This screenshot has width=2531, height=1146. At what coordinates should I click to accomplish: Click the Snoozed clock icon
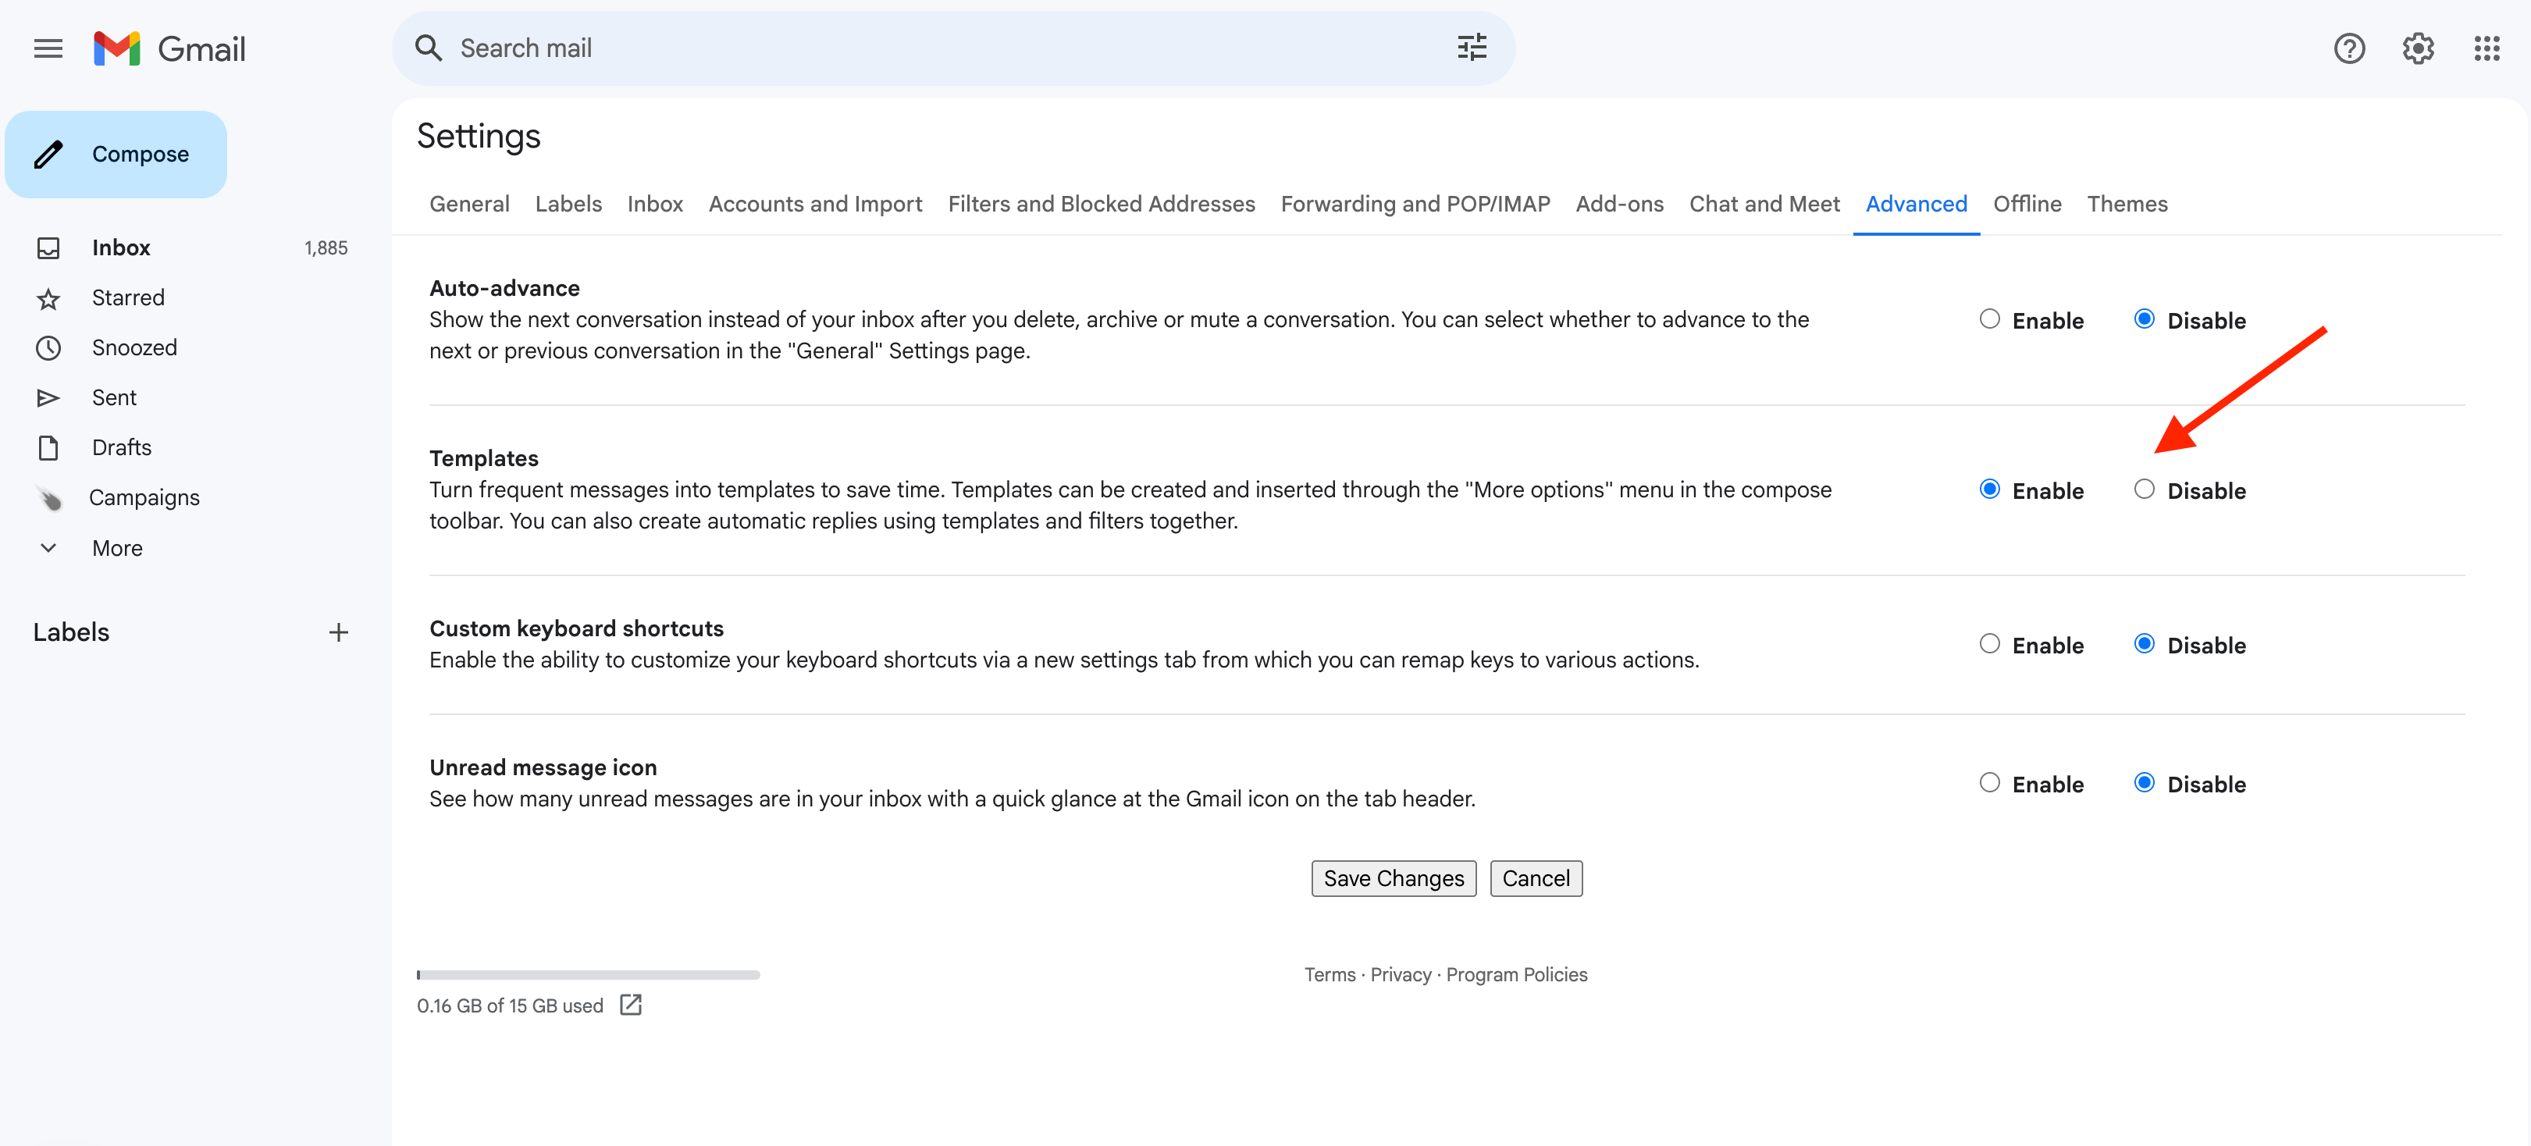(48, 348)
